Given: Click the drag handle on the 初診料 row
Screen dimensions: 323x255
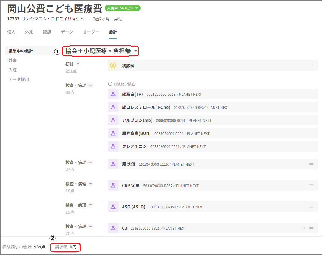Looking at the screenshot, I should pyautogui.click(x=311, y=66).
